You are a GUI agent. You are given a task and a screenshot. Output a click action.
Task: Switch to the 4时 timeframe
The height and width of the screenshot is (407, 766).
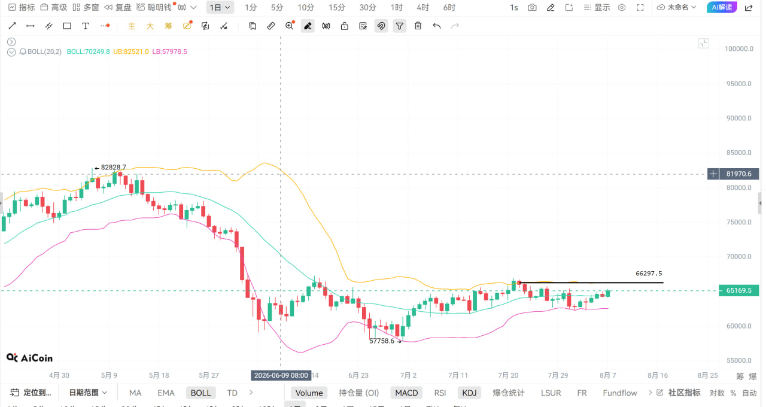coord(423,7)
